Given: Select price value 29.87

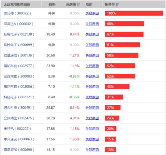Looking at the screenshot, I should click(51, 108).
